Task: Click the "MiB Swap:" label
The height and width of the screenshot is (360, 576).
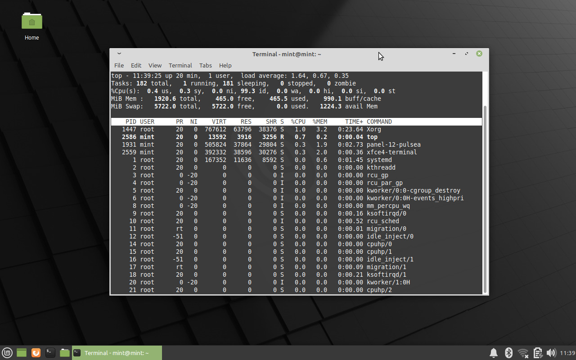Action: point(127,106)
